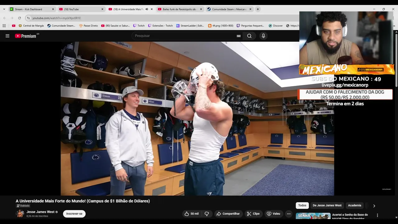The image size is (398, 224).
Task: Go forward with browser forward arrow
Action: [12, 18]
